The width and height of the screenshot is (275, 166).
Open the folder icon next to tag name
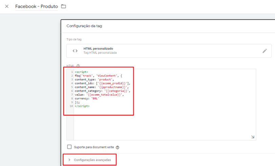pos(63,6)
